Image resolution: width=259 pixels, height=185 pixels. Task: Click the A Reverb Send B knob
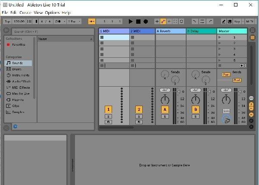[x=175, y=80]
